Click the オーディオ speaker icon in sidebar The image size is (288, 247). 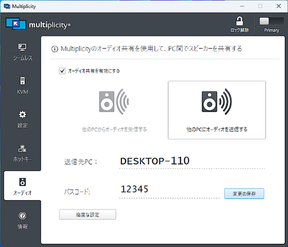pos(22,182)
